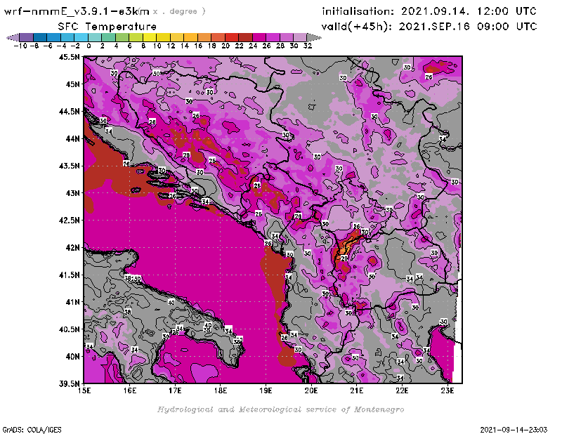Select the '42.5N' latitude axis label
Screen dimensions: 562x434
[69, 221]
